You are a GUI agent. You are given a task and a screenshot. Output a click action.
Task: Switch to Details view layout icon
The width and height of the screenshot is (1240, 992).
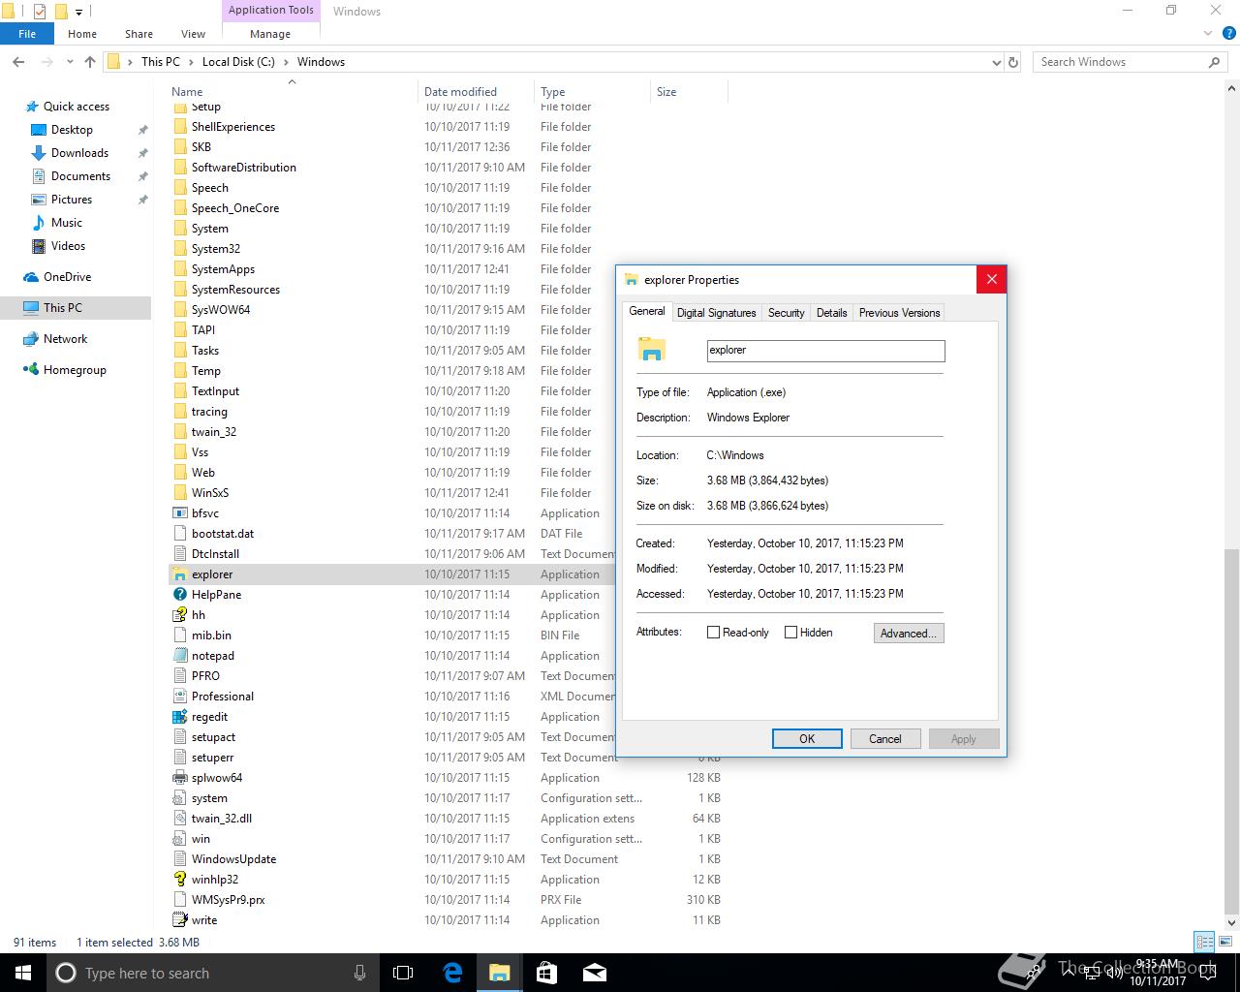point(1204,942)
